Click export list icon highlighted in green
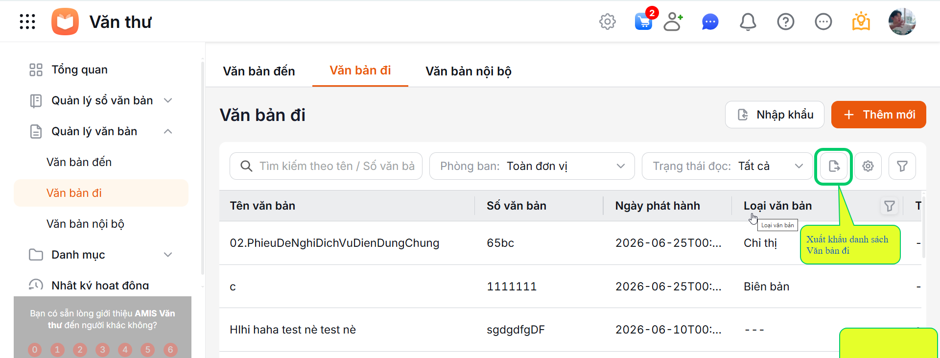This screenshot has height=358, width=940. (x=834, y=167)
